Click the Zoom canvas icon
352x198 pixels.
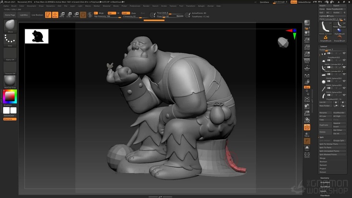[x=307, y=40]
